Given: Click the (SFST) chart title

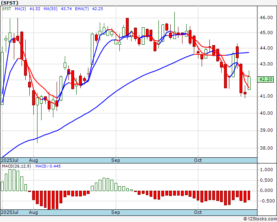Looking at the screenshot, I should [9, 3].
